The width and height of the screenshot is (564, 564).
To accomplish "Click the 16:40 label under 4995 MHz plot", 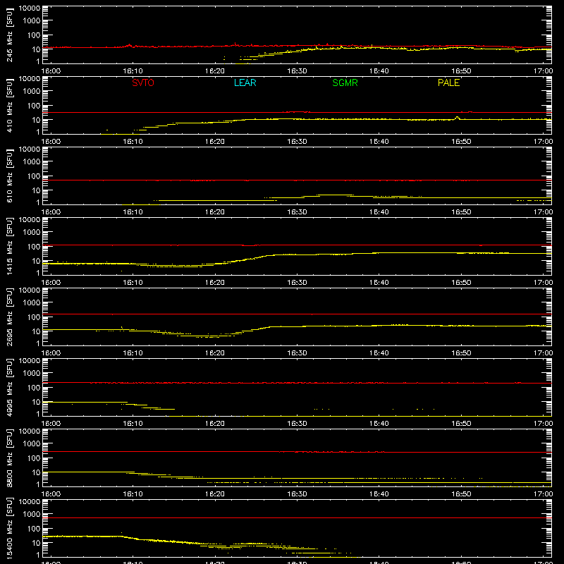I will pyautogui.click(x=379, y=424).
